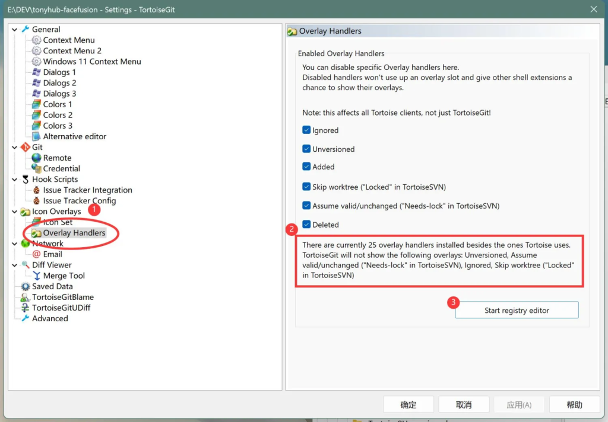Viewport: 608px width, 422px height.
Task: Click the Issue Tracker Integration bug icon
Action: point(36,190)
